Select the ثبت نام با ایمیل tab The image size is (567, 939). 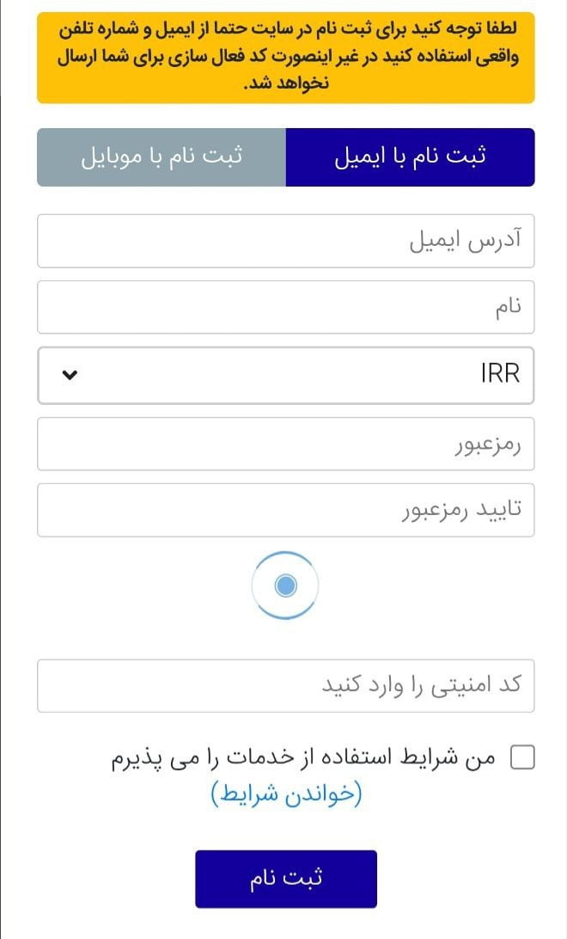411,156
